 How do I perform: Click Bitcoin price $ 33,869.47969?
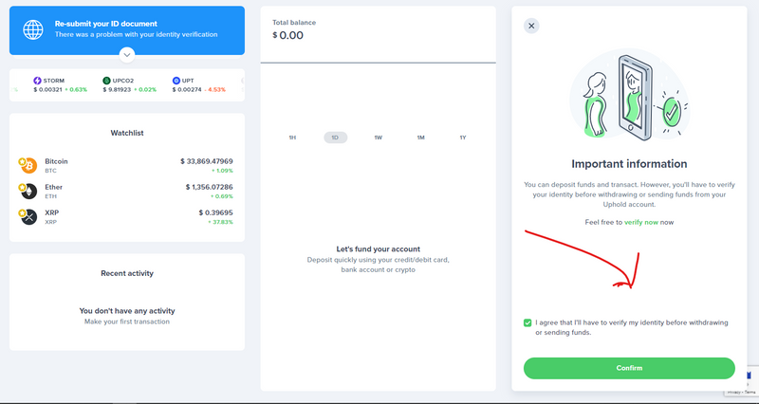pyautogui.click(x=207, y=161)
